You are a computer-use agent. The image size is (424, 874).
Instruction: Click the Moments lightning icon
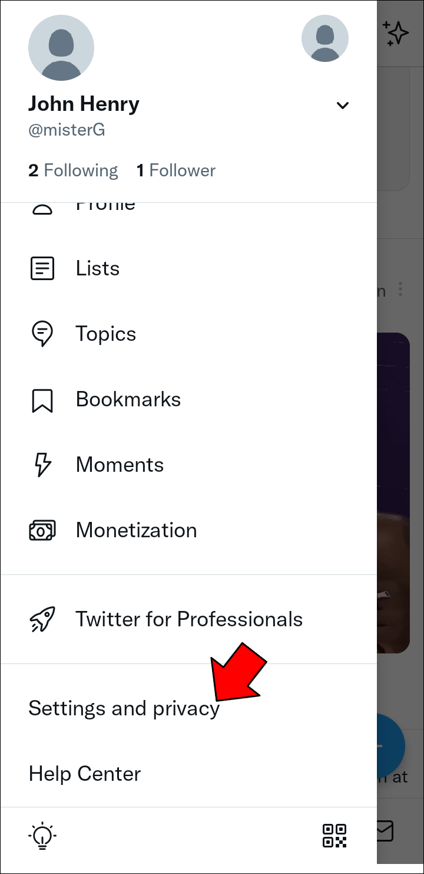42,464
